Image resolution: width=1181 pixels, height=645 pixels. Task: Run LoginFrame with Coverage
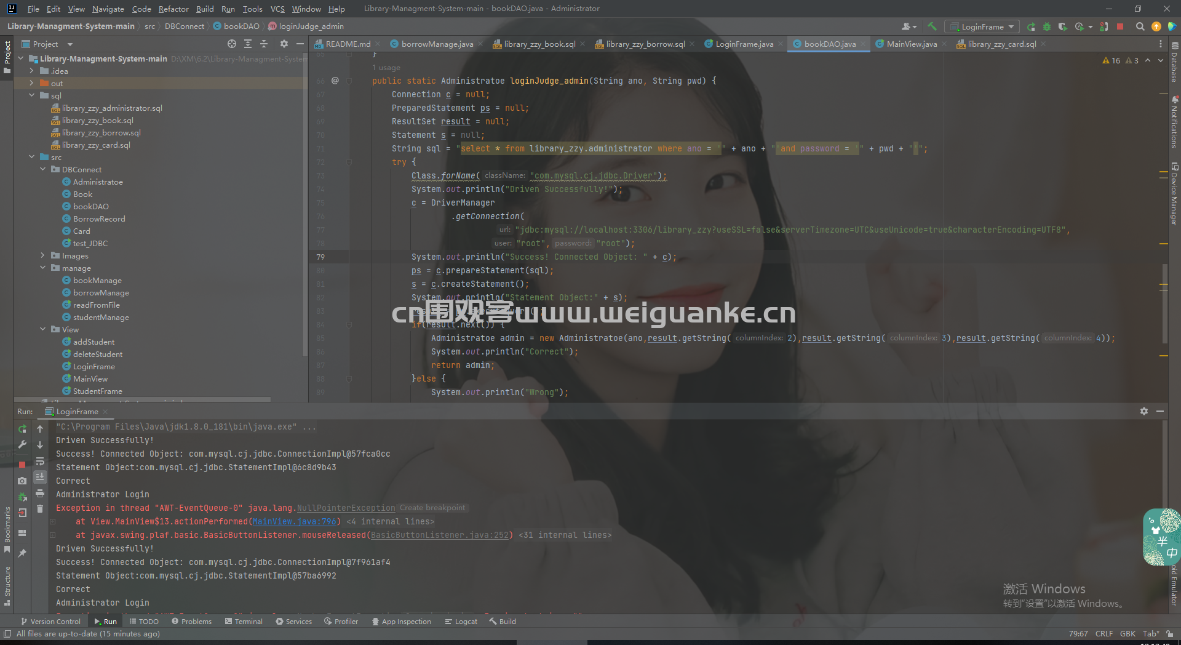tap(1062, 26)
